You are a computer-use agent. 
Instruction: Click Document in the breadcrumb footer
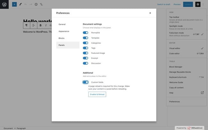point(8,128)
